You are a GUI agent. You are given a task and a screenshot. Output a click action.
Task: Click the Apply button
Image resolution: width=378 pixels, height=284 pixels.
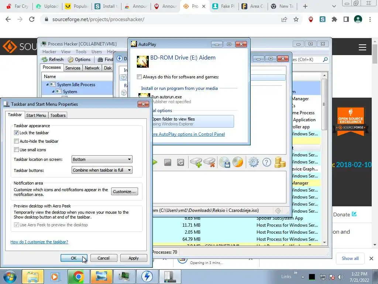pos(134,258)
